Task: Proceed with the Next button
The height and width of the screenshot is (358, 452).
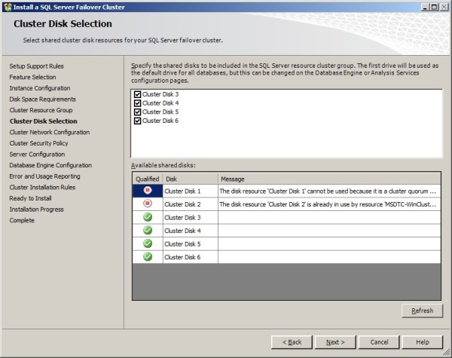Action: (x=334, y=341)
